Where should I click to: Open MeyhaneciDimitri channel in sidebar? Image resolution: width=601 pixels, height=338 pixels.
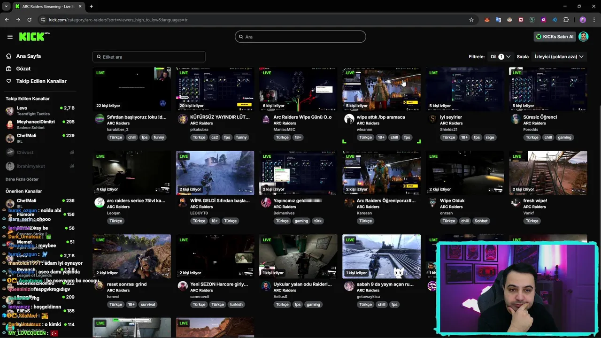[40, 124]
